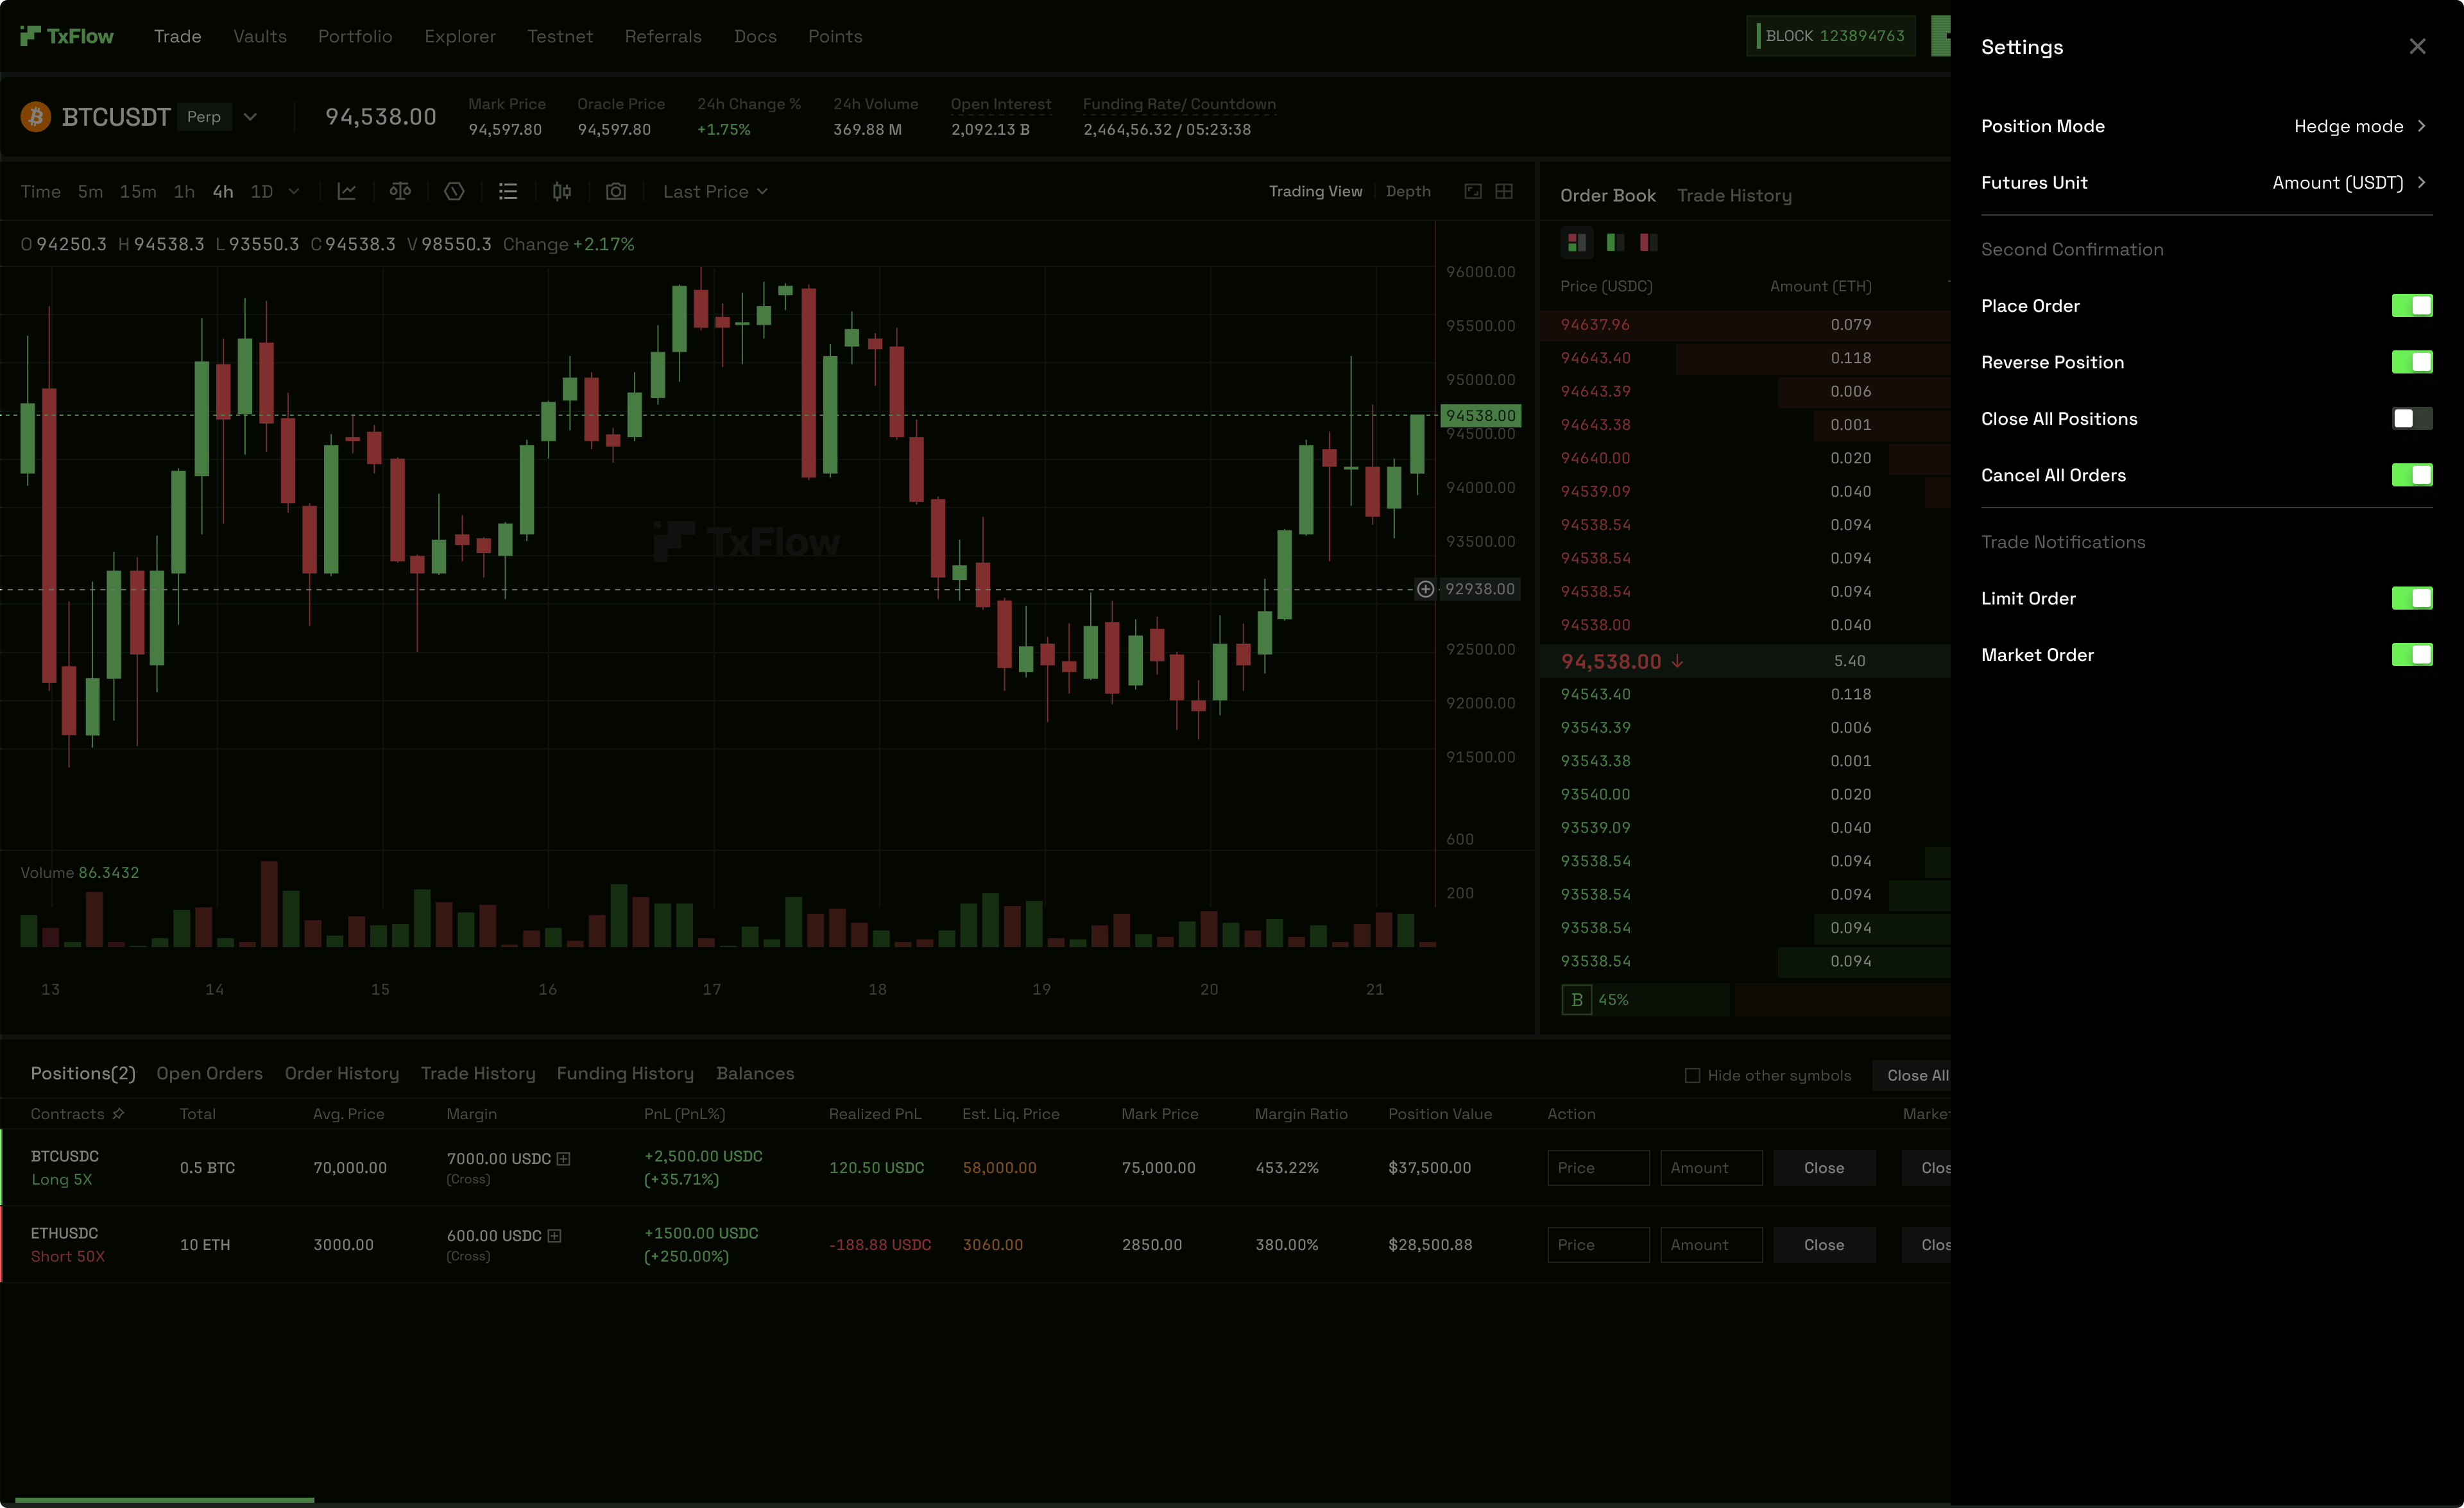Select the candlestick settings icon
Screen dimensions: 2464x1508
tap(561, 191)
